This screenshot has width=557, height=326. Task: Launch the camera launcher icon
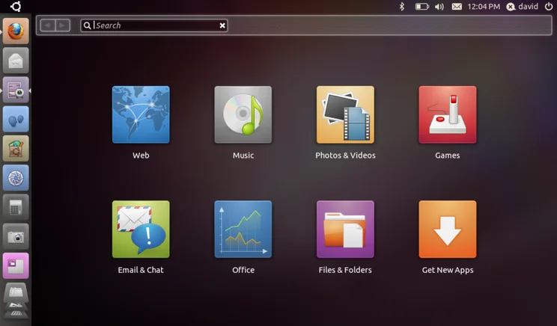tap(16, 236)
